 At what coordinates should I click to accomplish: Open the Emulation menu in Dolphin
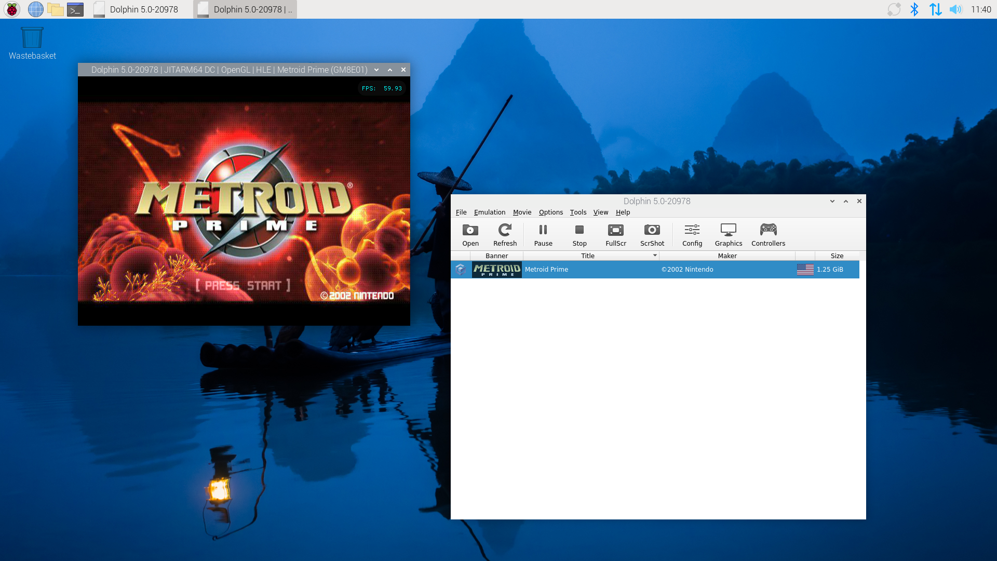pyautogui.click(x=489, y=211)
